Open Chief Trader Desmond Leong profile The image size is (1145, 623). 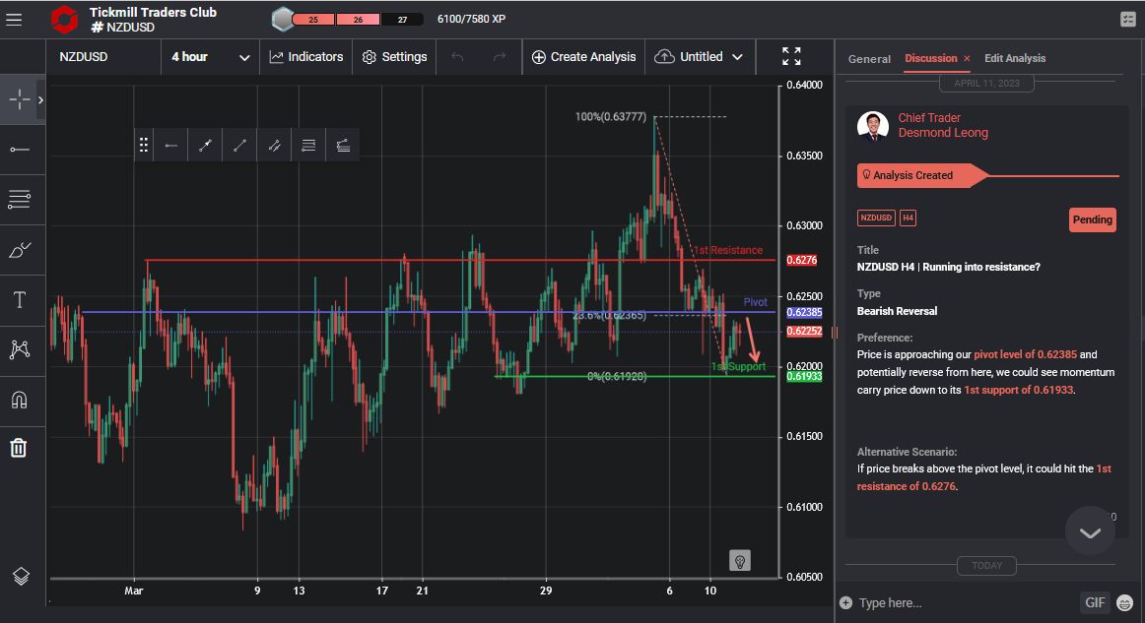(943, 125)
